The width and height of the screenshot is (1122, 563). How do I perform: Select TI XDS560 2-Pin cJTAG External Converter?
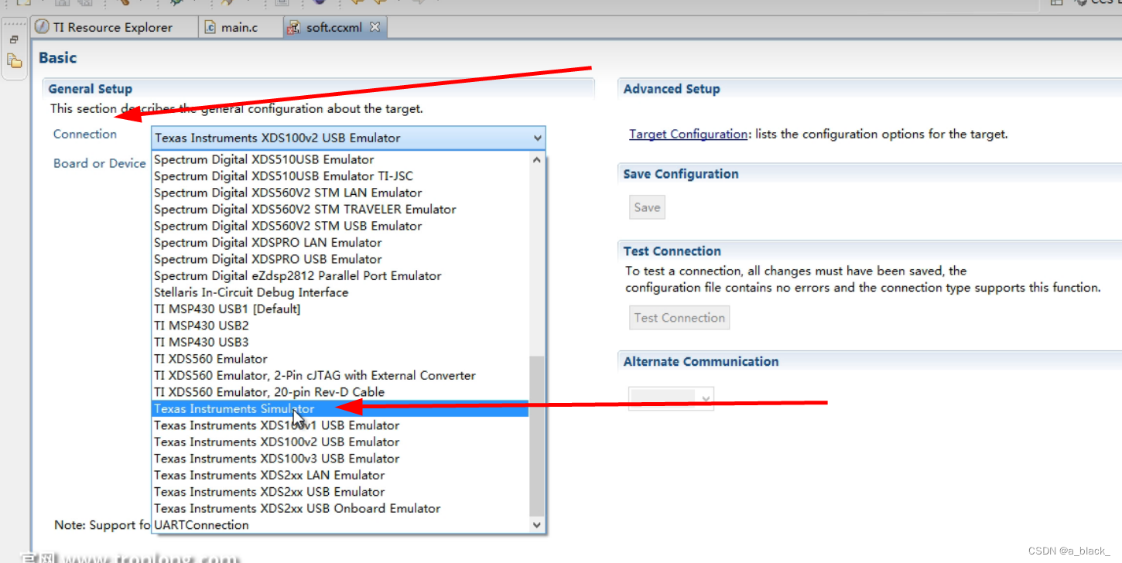point(340,375)
